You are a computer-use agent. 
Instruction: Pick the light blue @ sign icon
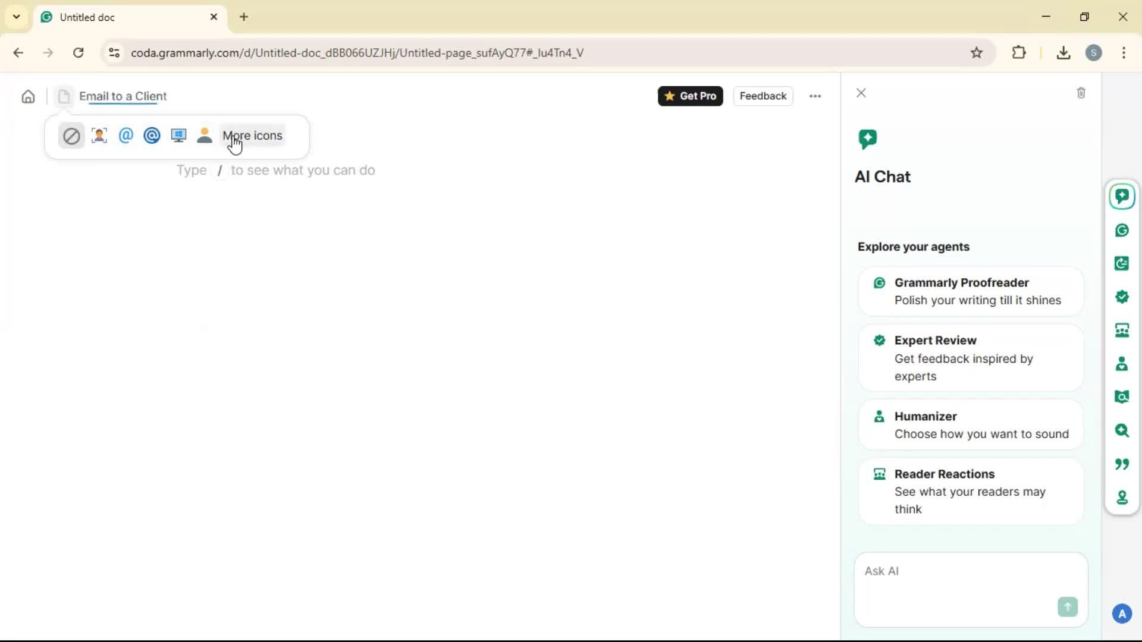click(x=126, y=136)
